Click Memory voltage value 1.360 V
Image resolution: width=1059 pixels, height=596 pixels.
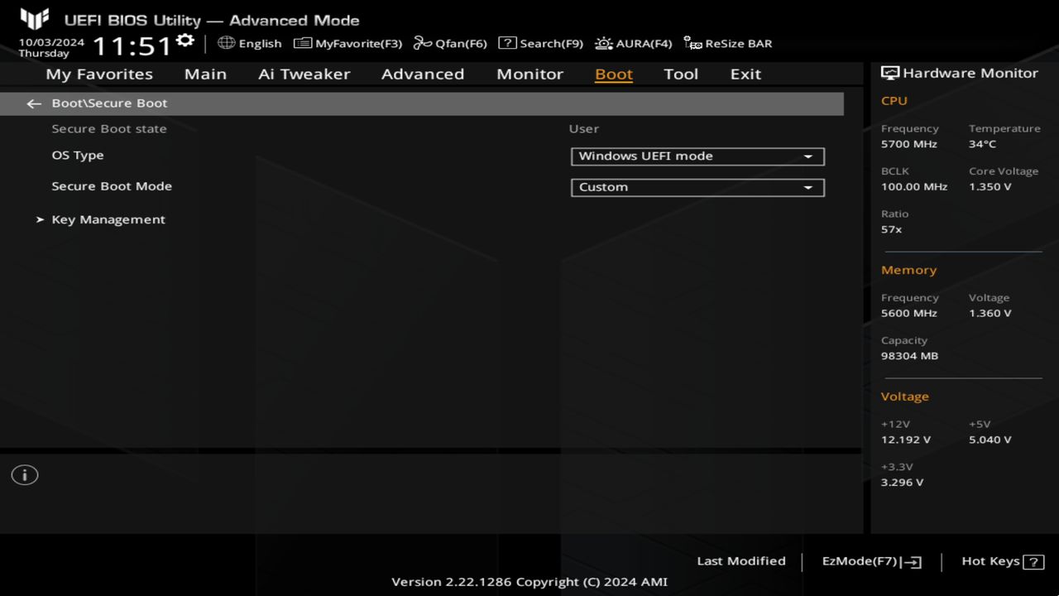coord(990,314)
